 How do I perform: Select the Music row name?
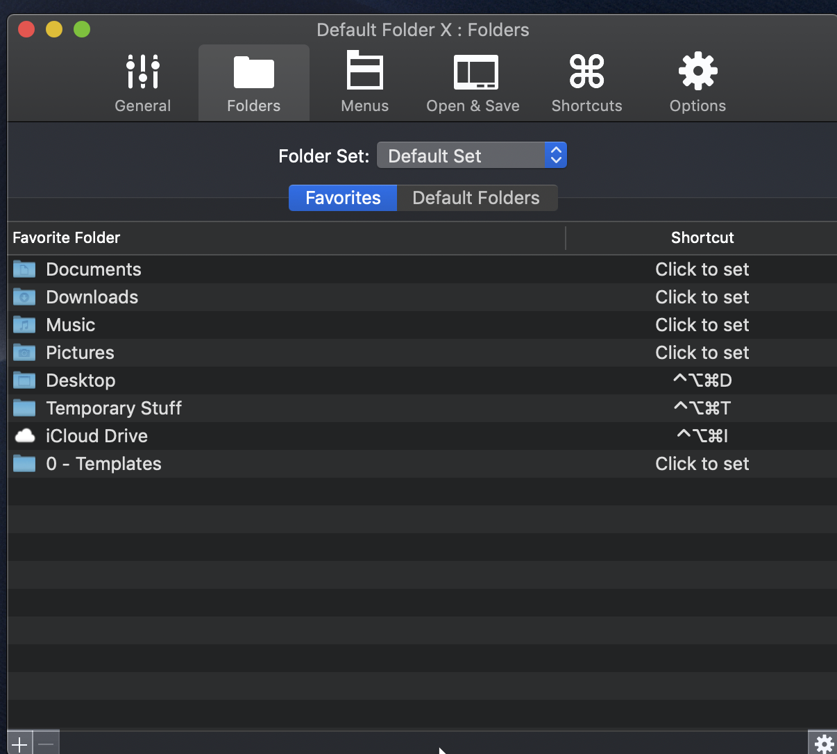point(71,325)
